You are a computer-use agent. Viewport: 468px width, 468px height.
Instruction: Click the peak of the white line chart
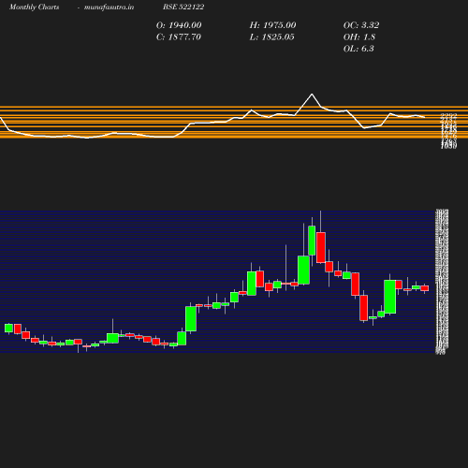click(312, 94)
